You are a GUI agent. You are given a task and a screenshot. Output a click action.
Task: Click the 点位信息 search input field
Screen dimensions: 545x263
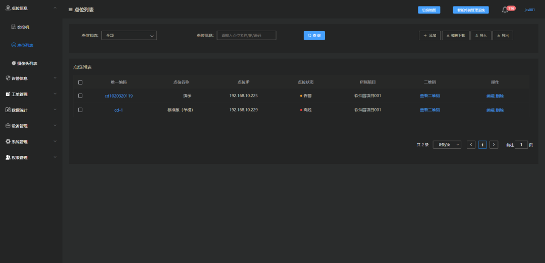pyautogui.click(x=246, y=35)
